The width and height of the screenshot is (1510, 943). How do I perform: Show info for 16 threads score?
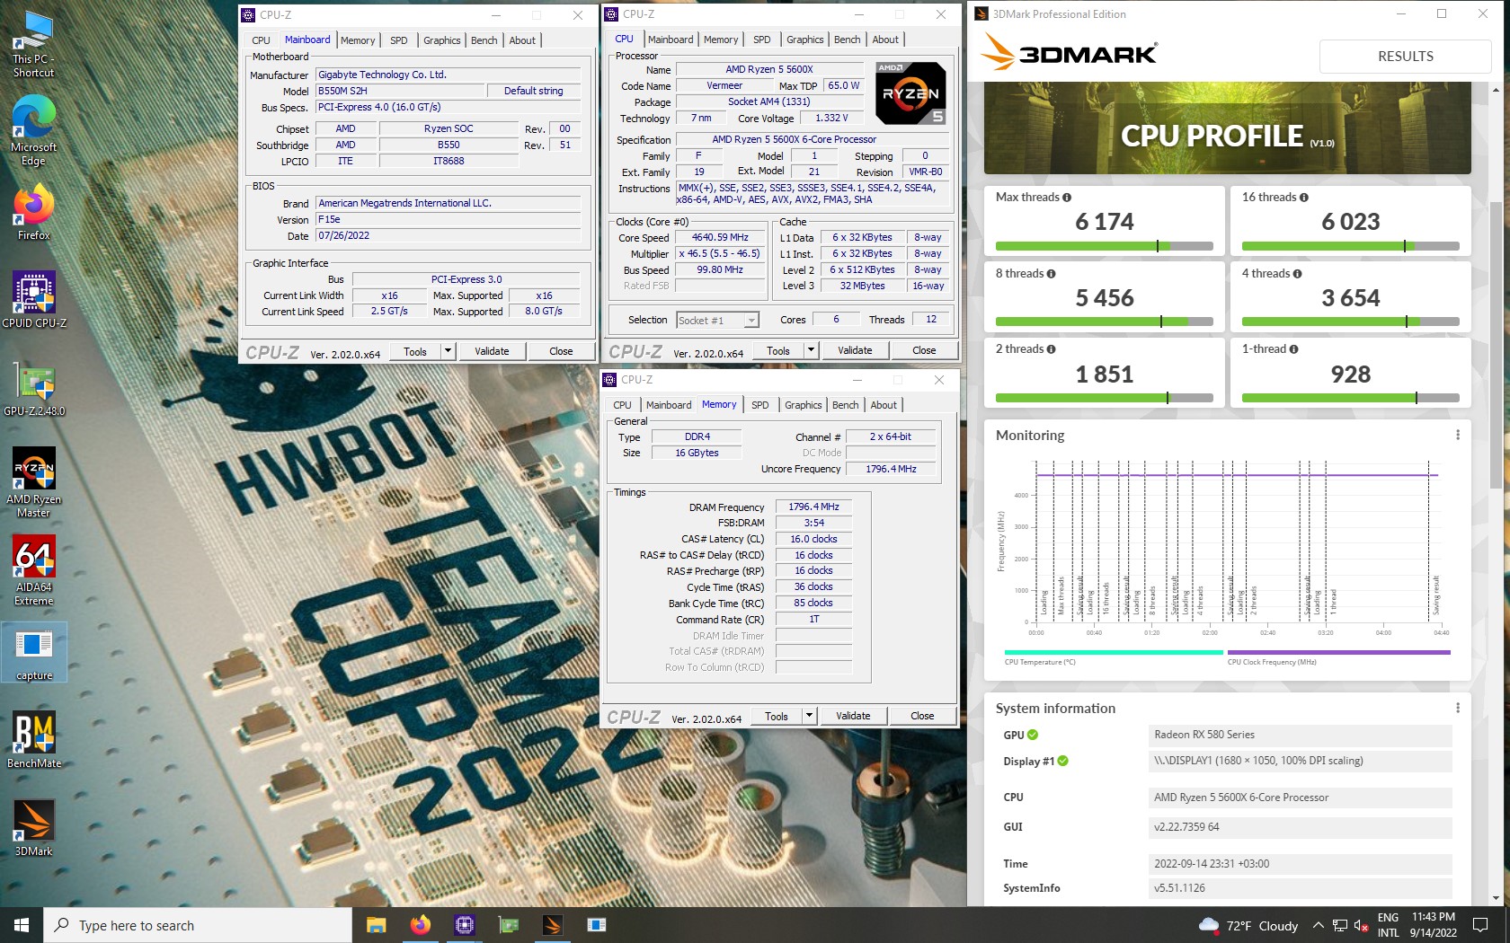(x=1304, y=198)
